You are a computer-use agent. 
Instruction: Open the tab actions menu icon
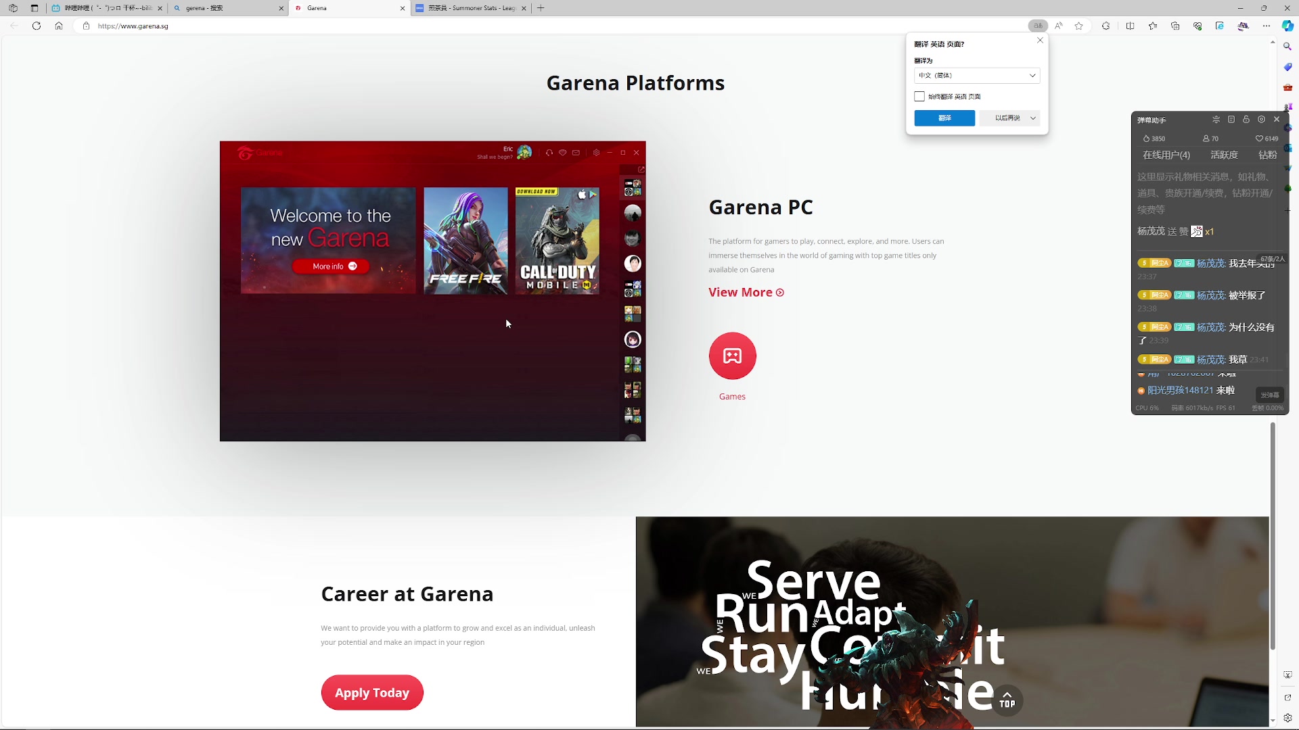tap(35, 8)
